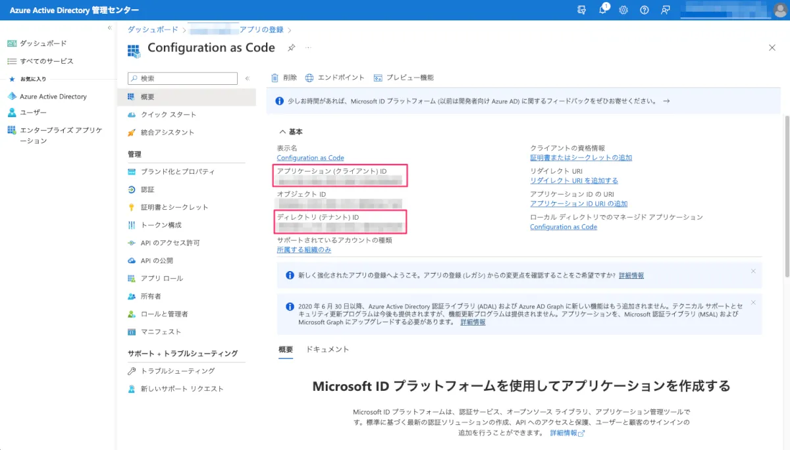Open エンドポイント globe toolbar item

coord(334,78)
